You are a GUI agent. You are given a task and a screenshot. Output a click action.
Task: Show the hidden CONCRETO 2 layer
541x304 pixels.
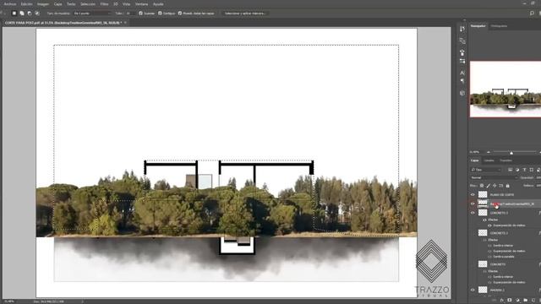473,233
